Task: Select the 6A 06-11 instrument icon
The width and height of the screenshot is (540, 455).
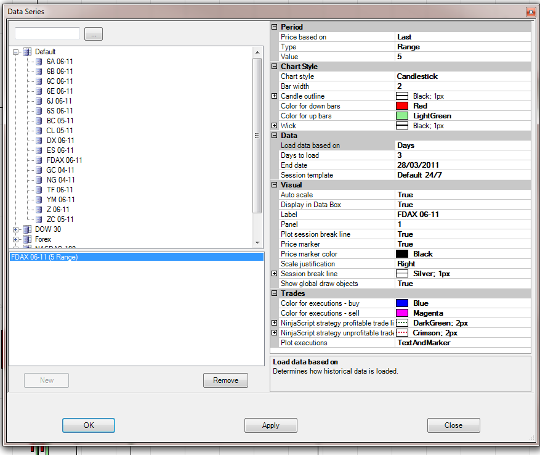Action: pyautogui.click(x=39, y=62)
